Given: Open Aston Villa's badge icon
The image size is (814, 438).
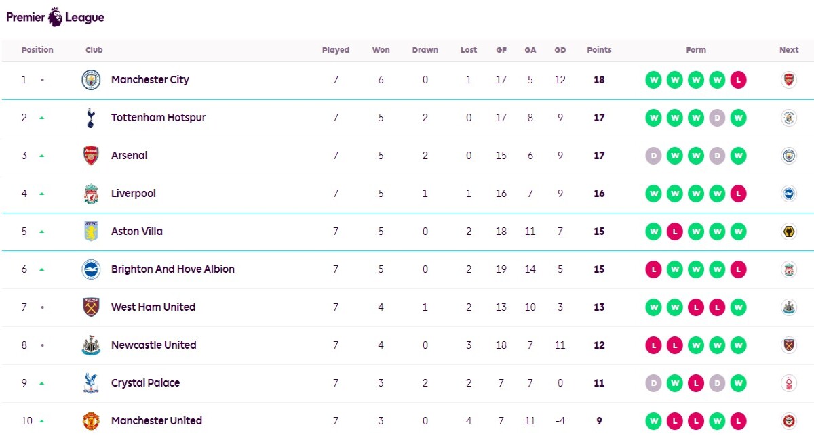Looking at the screenshot, I should pos(91,232).
